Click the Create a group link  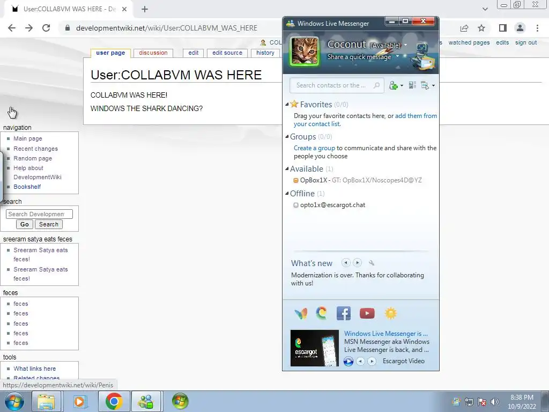pyautogui.click(x=314, y=148)
